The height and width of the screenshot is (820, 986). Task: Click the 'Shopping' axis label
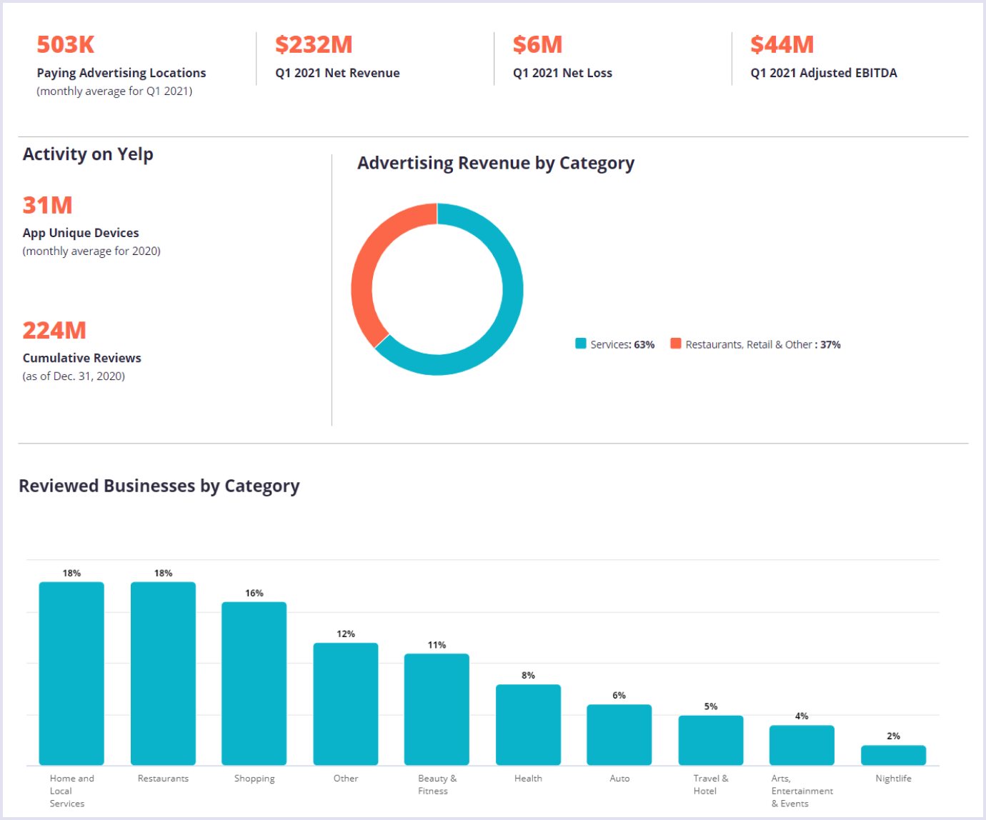click(254, 779)
